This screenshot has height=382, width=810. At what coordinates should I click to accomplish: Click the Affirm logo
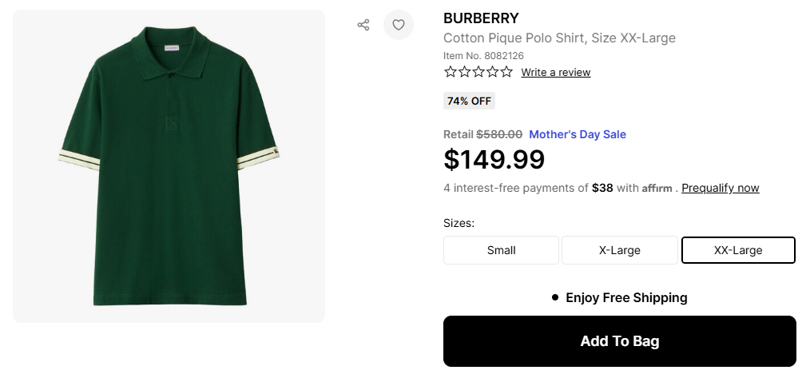coord(658,189)
